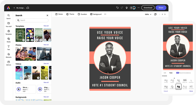Select the Text tool in sidebar
Image resolution: width=196 pixels, height=105 pixels.
click(x=9, y=48)
